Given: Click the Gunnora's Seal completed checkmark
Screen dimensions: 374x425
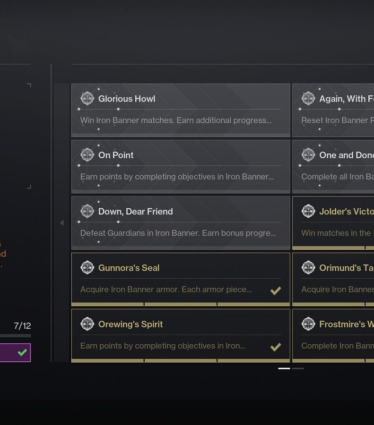Looking at the screenshot, I should click(276, 290).
